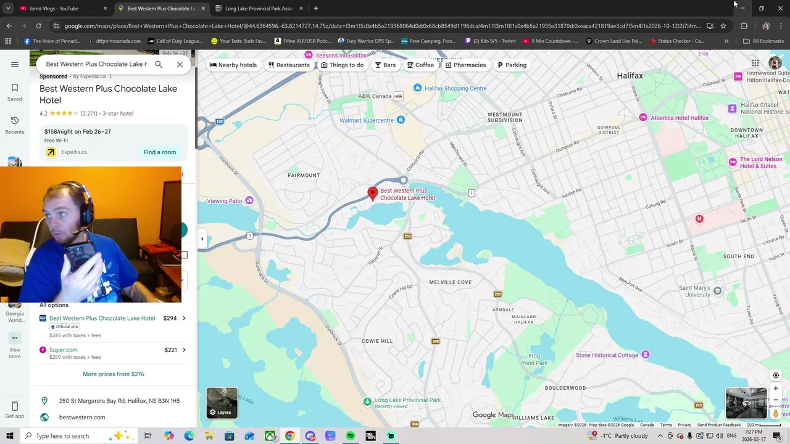Expand Best Western official site price arrow

click(184, 318)
